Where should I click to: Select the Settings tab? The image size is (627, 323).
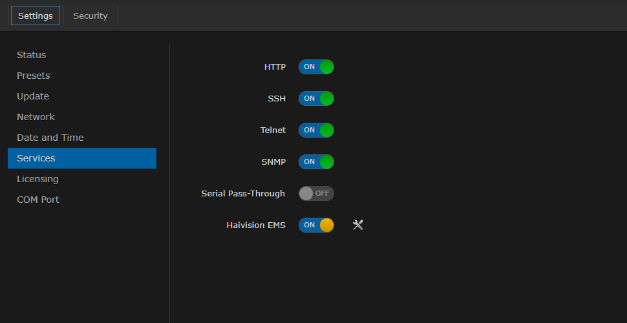pos(36,16)
